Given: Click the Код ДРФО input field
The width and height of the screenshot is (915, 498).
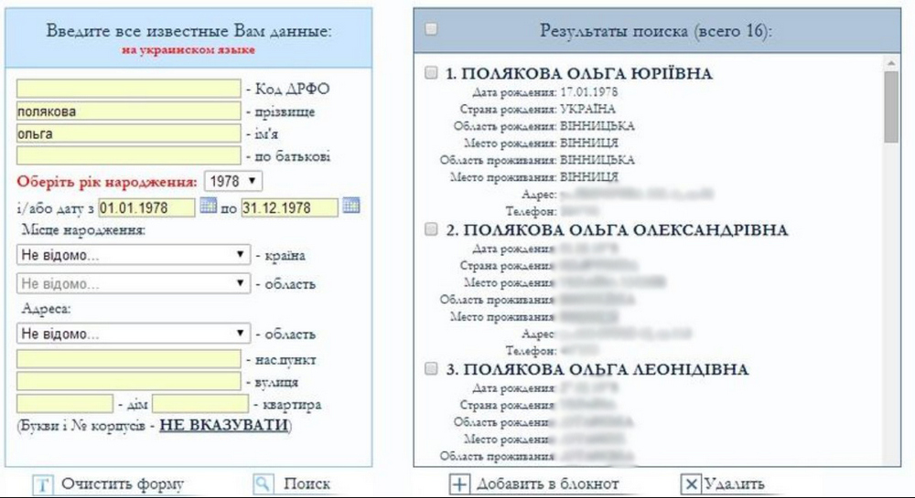Looking at the screenshot, I should click(128, 89).
